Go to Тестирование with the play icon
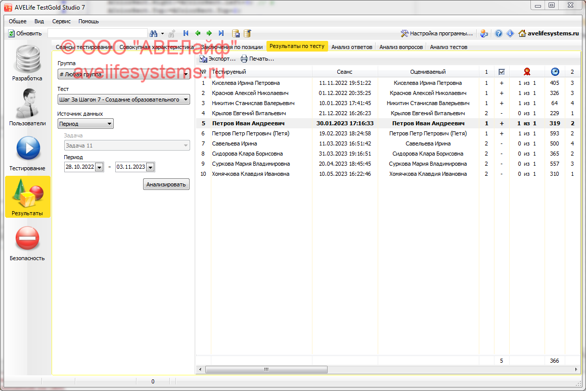Screen dimensions: 586x391 click(27, 153)
